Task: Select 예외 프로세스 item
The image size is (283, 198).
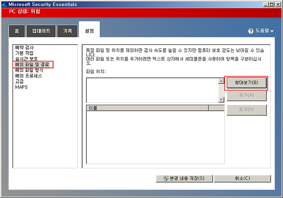Action: [29, 76]
